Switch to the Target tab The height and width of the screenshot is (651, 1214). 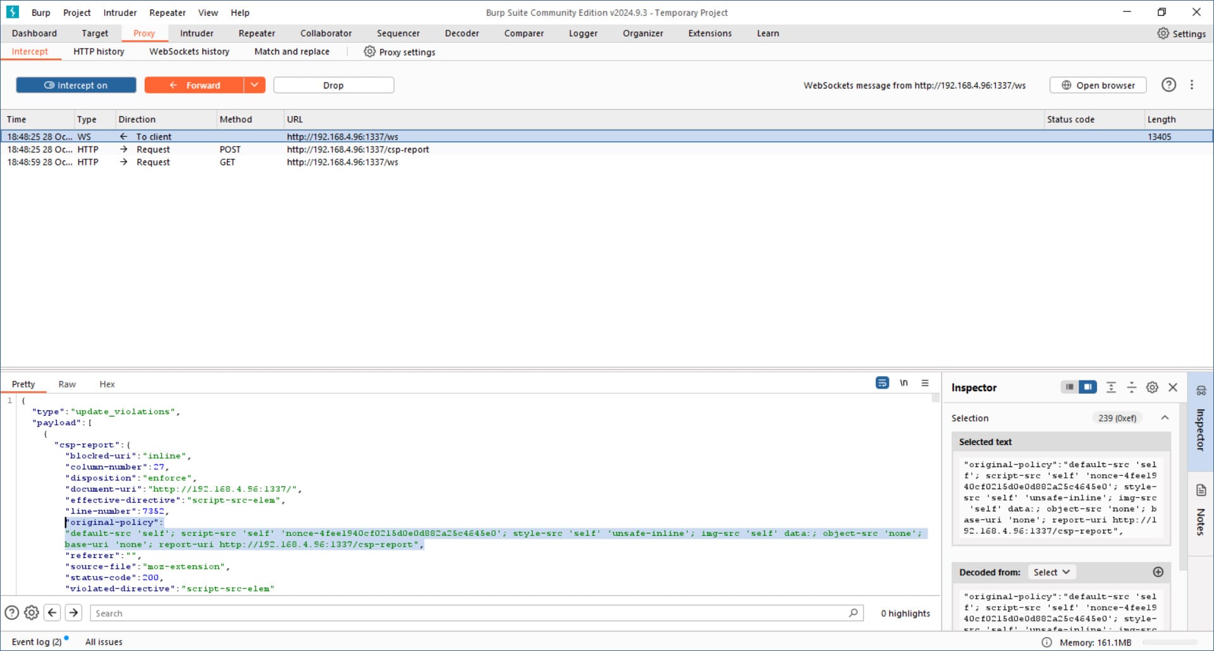click(95, 33)
